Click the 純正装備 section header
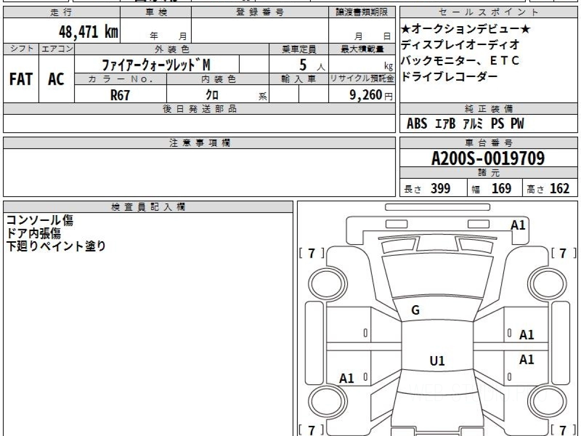This screenshot has height=436, width=581. [x=489, y=109]
